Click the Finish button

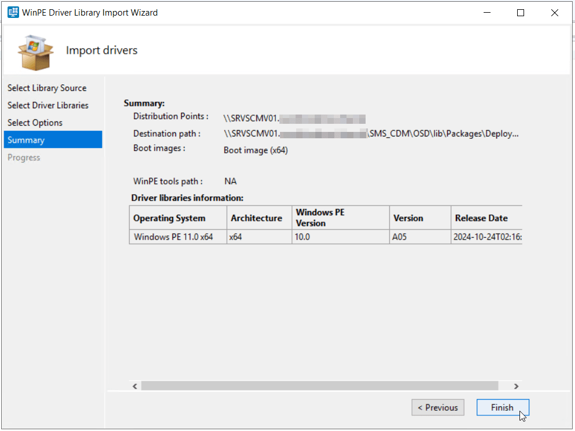point(502,407)
